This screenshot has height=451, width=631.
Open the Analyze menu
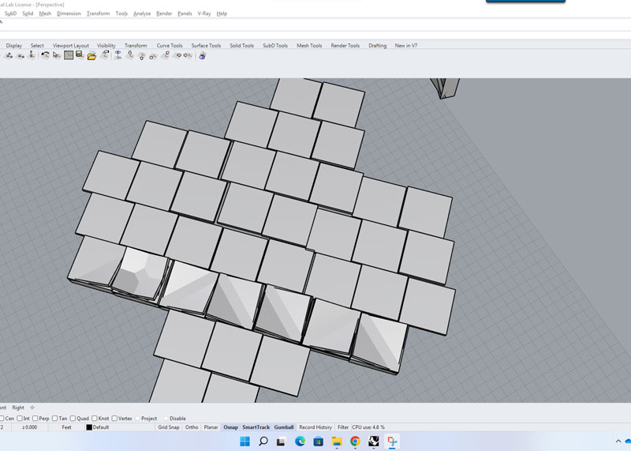pyautogui.click(x=142, y=13)
